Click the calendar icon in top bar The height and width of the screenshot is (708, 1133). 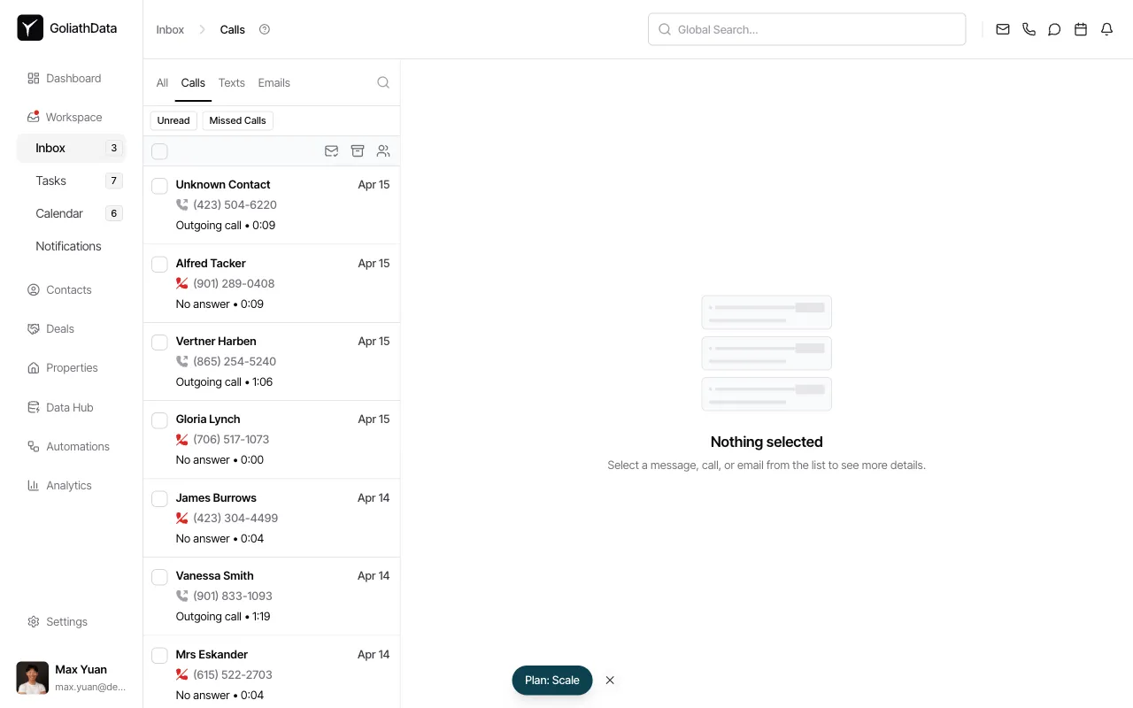click(1080, 29)
